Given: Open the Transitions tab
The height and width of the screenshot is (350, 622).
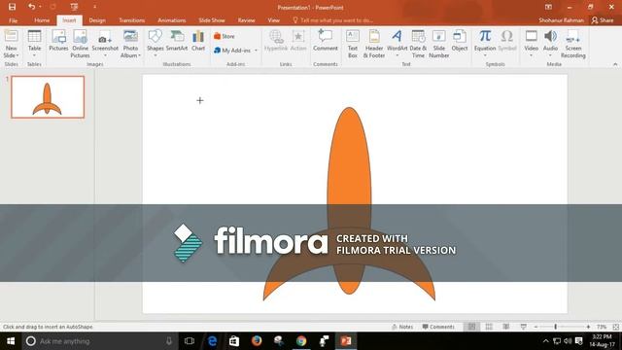Looking at the screenshot, I should click(132, 20).
